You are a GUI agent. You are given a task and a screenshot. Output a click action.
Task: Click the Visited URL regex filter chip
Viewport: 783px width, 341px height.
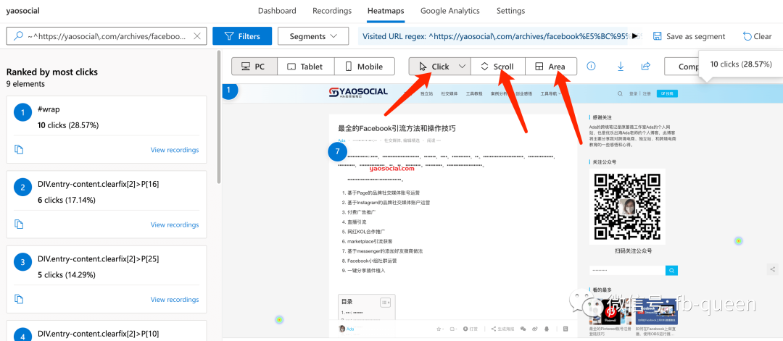[494, 36]
